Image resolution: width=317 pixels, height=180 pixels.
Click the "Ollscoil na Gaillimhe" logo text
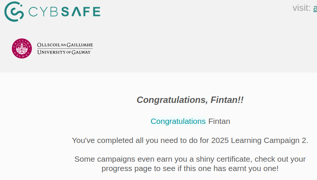point(65,45)
